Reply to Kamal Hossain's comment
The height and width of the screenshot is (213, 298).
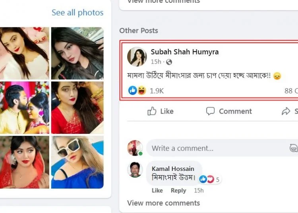(x=178, y=190)
